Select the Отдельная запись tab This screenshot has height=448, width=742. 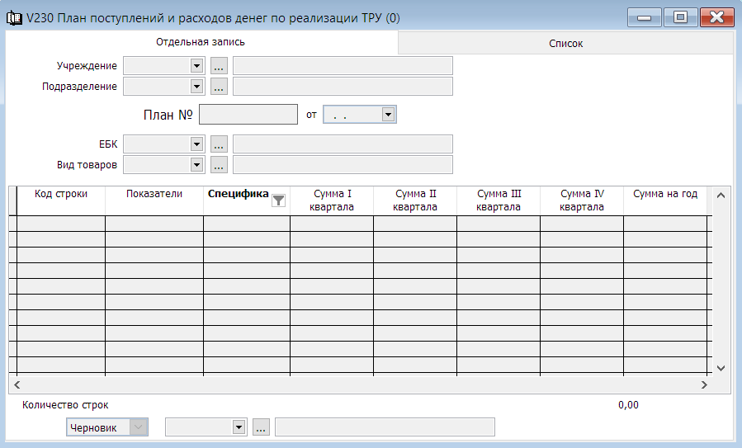click(201, 41)
